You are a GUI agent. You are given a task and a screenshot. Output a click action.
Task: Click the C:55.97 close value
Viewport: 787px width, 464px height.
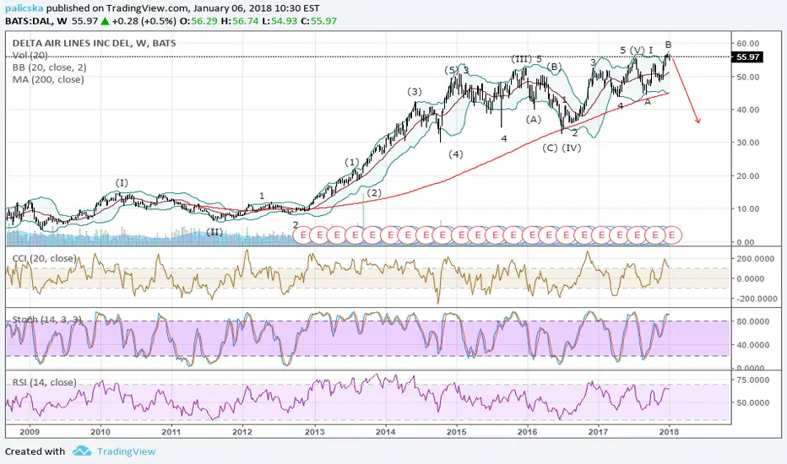tap(318, 21)
